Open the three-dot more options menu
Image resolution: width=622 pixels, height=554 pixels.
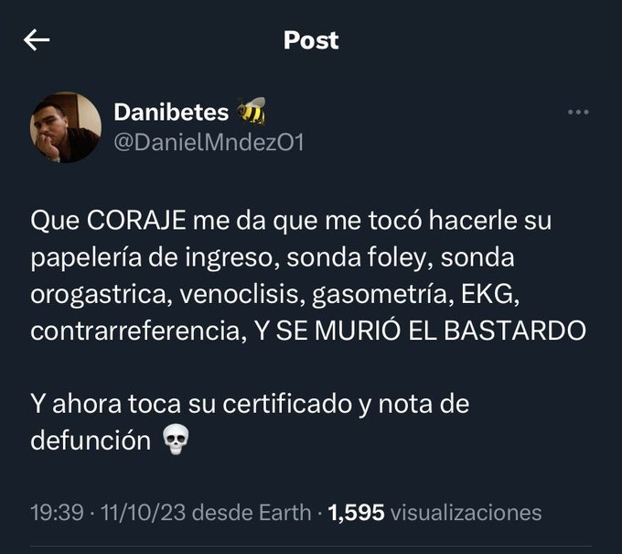(578, 113)
